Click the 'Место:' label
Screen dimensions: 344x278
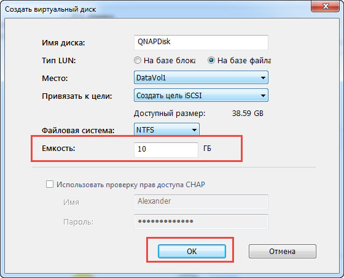click(x=55, y=78)
